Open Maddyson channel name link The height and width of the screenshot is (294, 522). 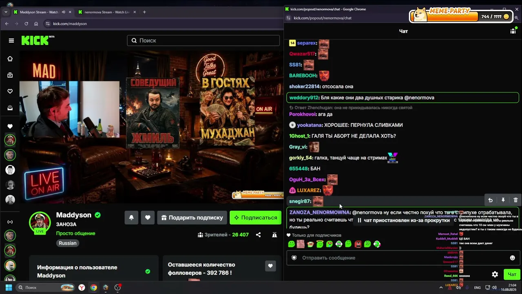[x=74, y=215]
